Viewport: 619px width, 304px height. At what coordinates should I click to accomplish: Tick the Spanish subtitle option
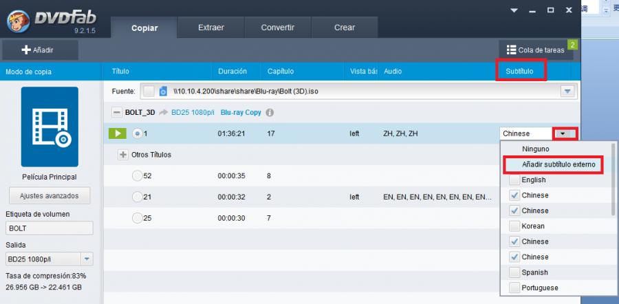514,272
